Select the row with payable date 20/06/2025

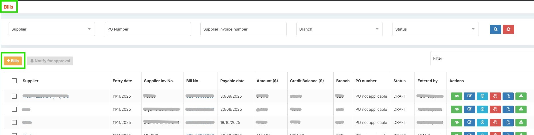pos(14,109)
